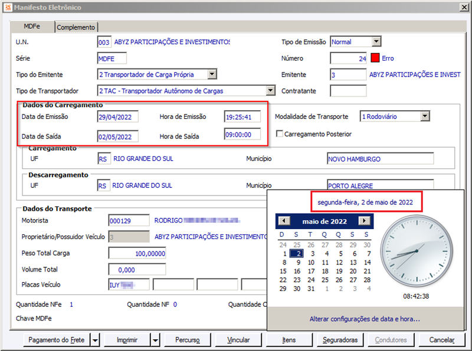Select the MDFe tab
472x351 pixels.
(32, 27)
